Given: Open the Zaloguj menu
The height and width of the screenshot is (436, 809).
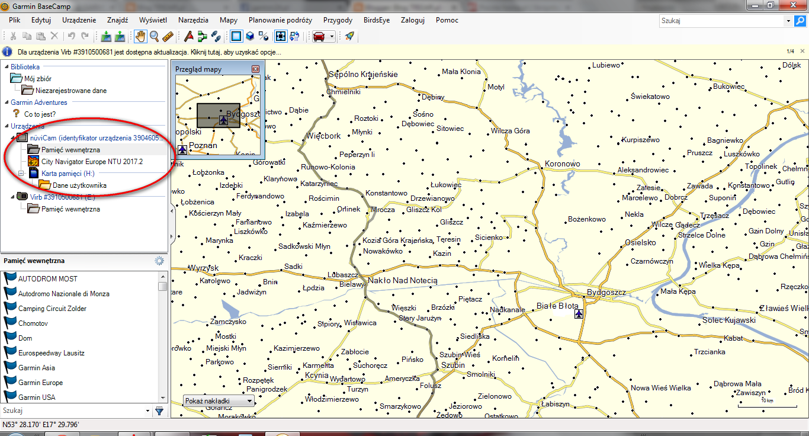Looking at the screenshot, I should click(x=412, y=20).
